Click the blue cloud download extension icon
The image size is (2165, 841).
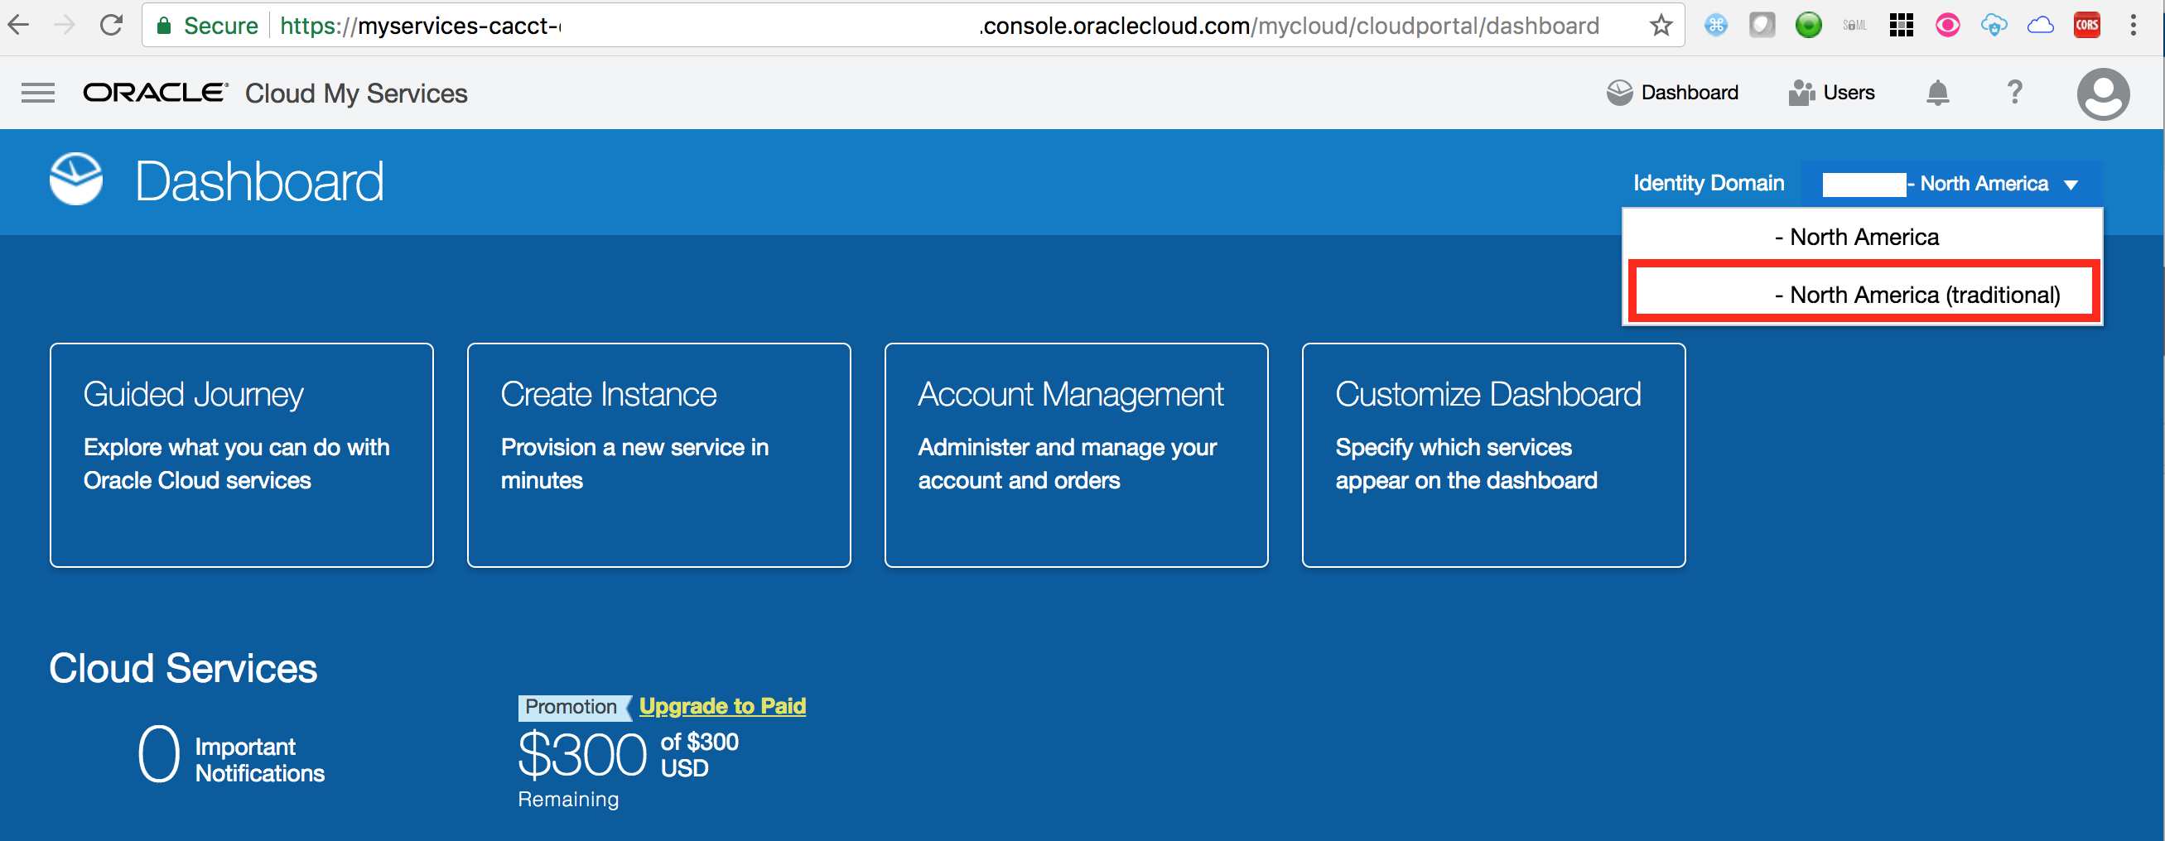(1994, 25)
